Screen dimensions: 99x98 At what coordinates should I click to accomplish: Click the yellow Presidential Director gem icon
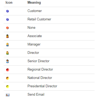tap(8, 87)
